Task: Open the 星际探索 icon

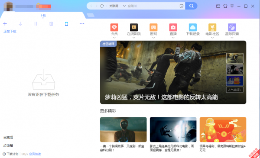Action: click(x=232, y=27)
